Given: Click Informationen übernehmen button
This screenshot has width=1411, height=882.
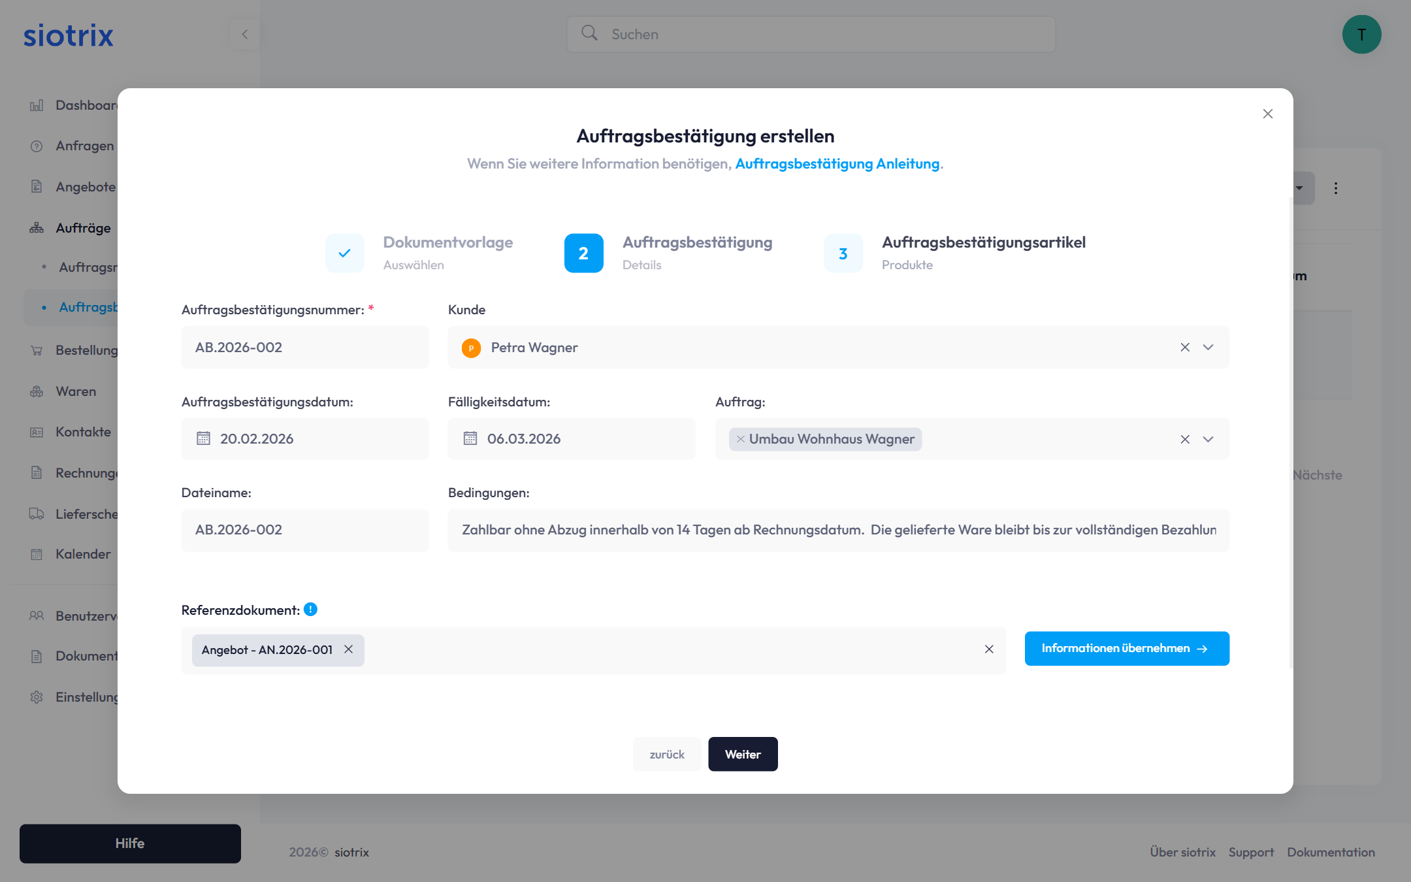Looking at the screenshot, I should coord(1127,649).
